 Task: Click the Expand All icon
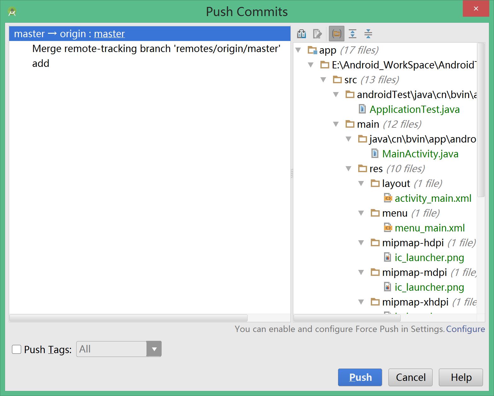point(353,33)
